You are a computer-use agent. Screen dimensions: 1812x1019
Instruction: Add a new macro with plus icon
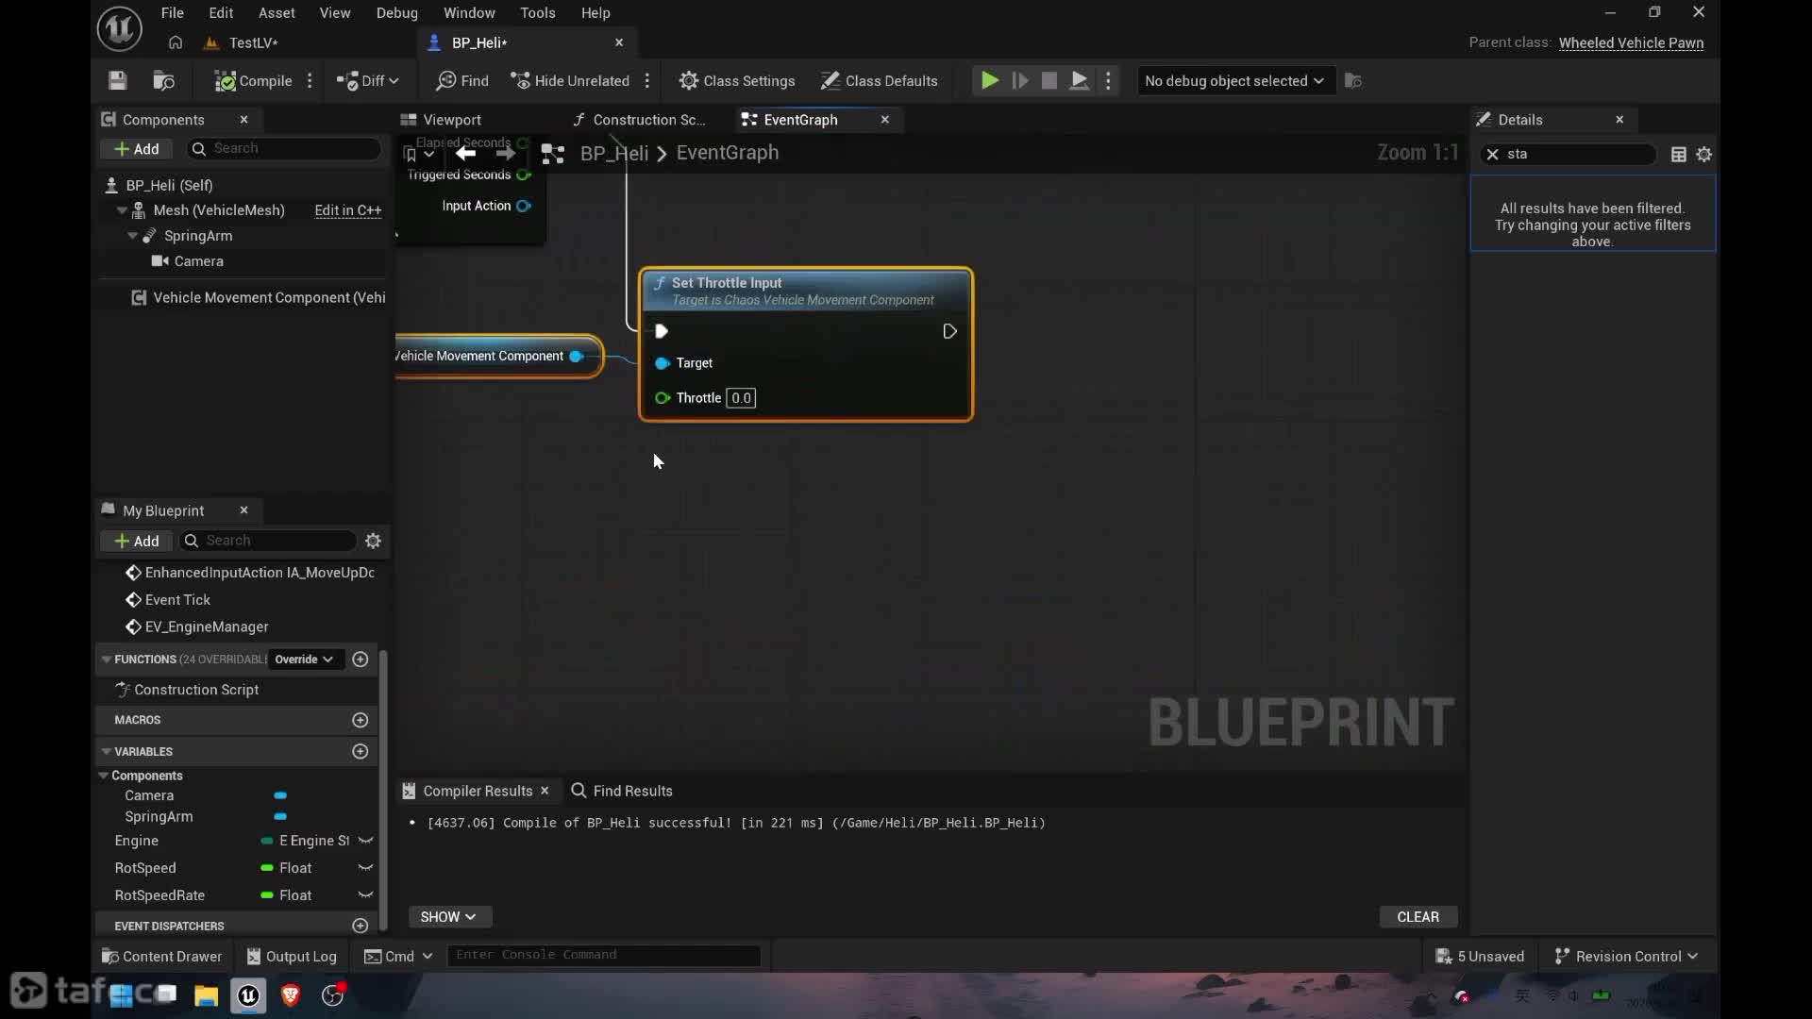360,720
